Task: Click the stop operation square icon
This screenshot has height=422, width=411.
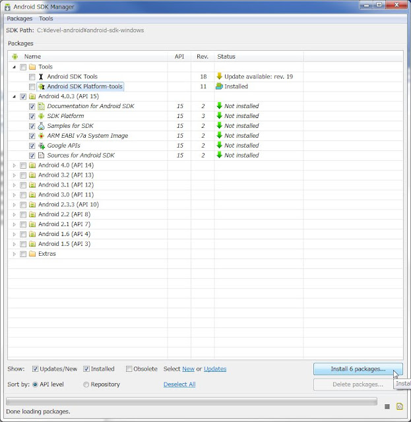Action: click(387, 406)
